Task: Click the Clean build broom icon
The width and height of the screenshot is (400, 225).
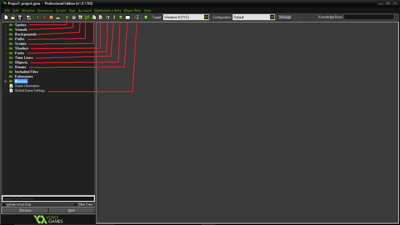Action: [x=58, y=17]
